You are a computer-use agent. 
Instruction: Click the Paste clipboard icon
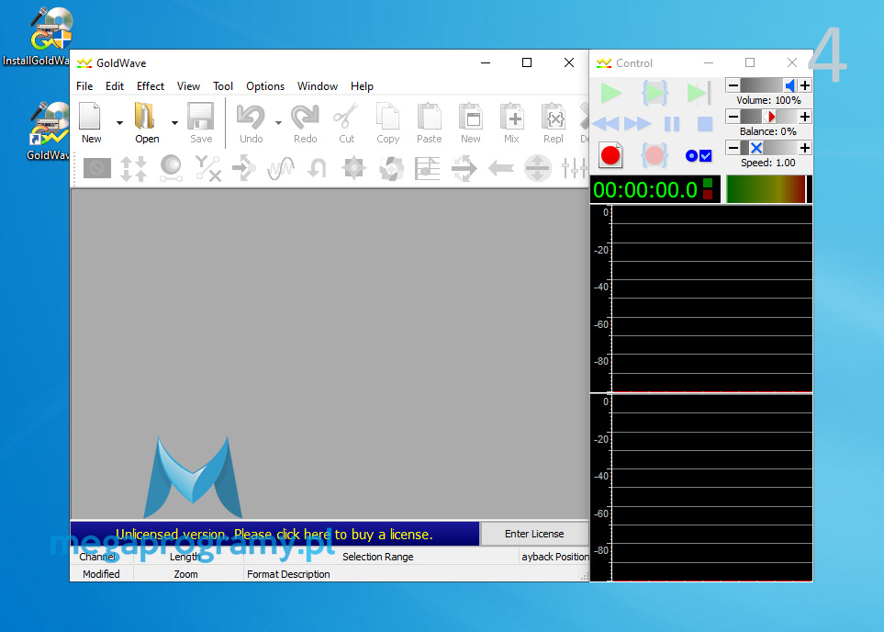[429, 122]
